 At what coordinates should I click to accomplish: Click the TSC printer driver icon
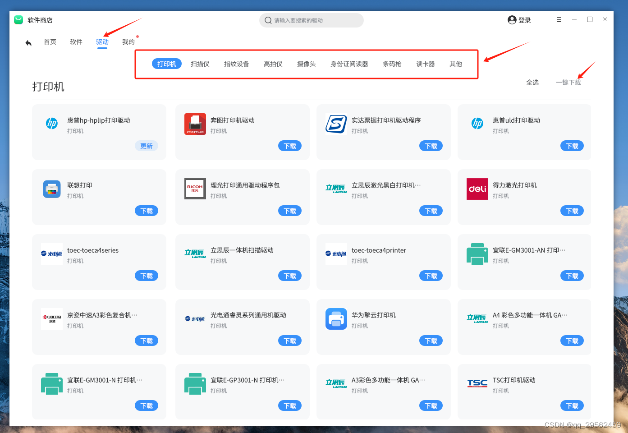click(477, 383)
